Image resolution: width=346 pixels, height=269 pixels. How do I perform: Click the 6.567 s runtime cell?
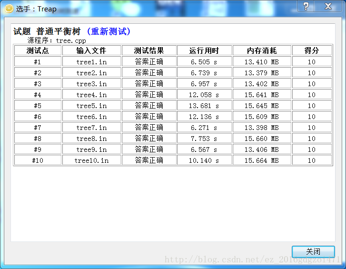(x=204, y=149)
